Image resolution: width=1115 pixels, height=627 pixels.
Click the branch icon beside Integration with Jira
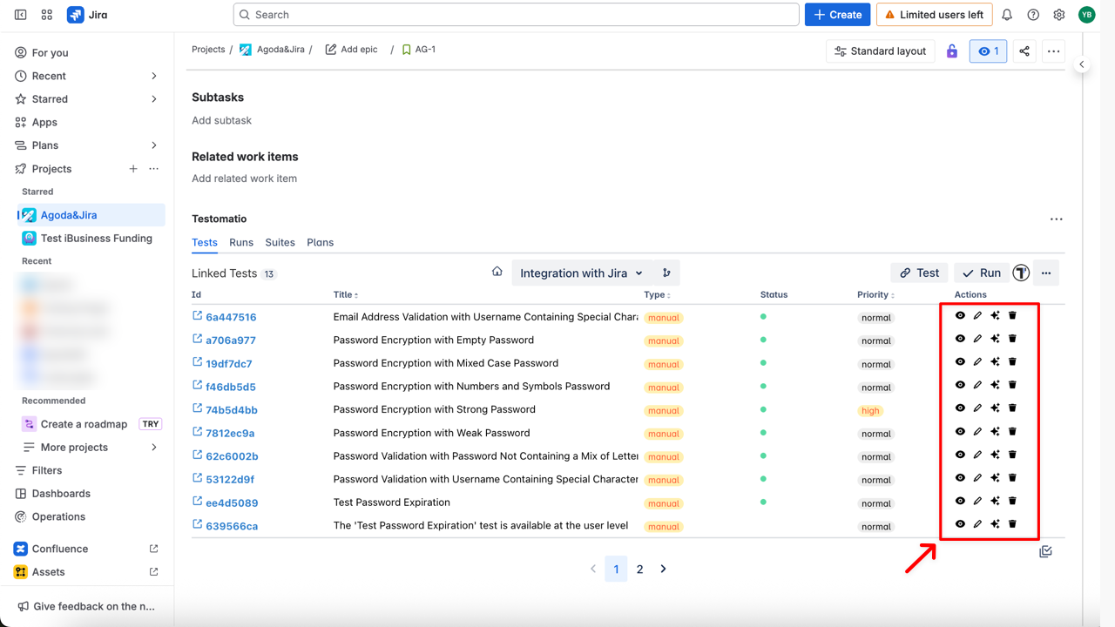666,273
